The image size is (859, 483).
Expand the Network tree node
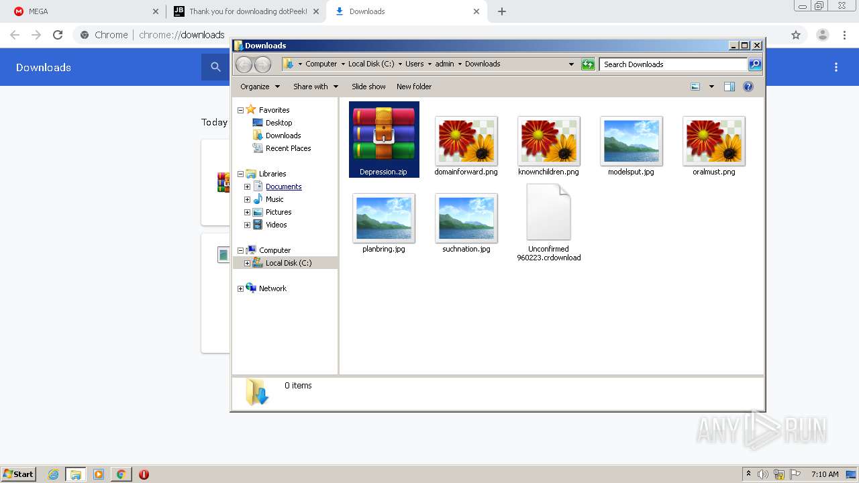[240, 288]
